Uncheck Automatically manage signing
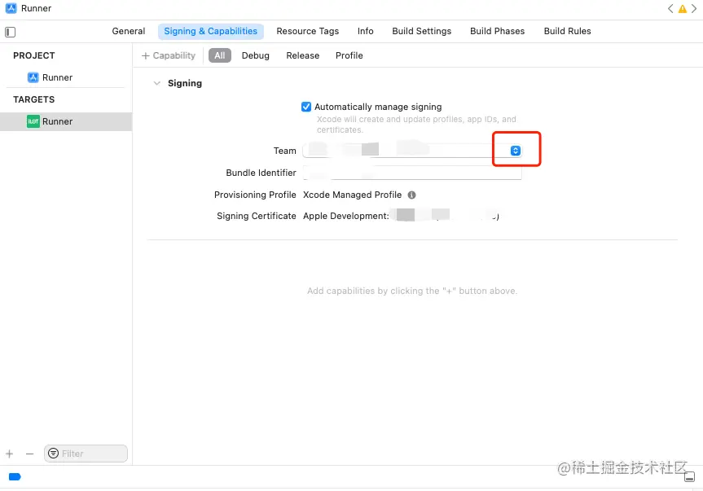The height and width of the screenshot is (491, 703). coord(306,107)
